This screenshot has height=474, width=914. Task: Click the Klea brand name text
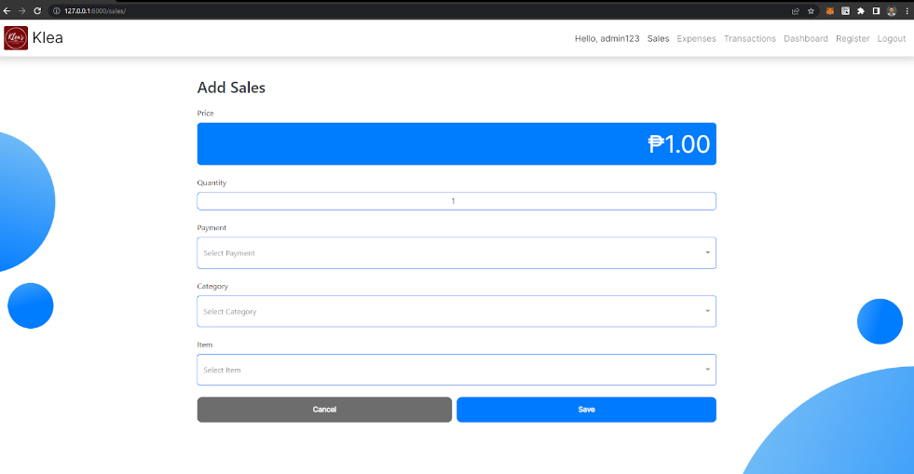48,38
